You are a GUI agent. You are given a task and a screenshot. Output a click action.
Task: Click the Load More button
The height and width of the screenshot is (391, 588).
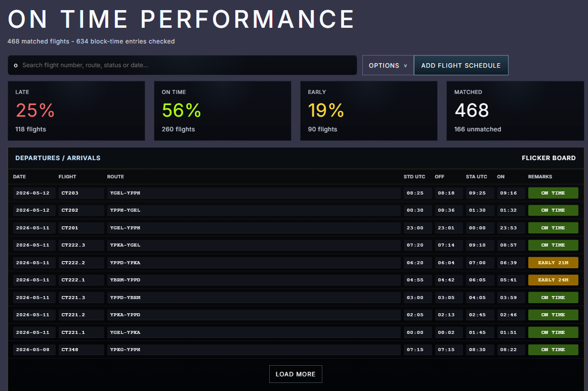point(296,374)
